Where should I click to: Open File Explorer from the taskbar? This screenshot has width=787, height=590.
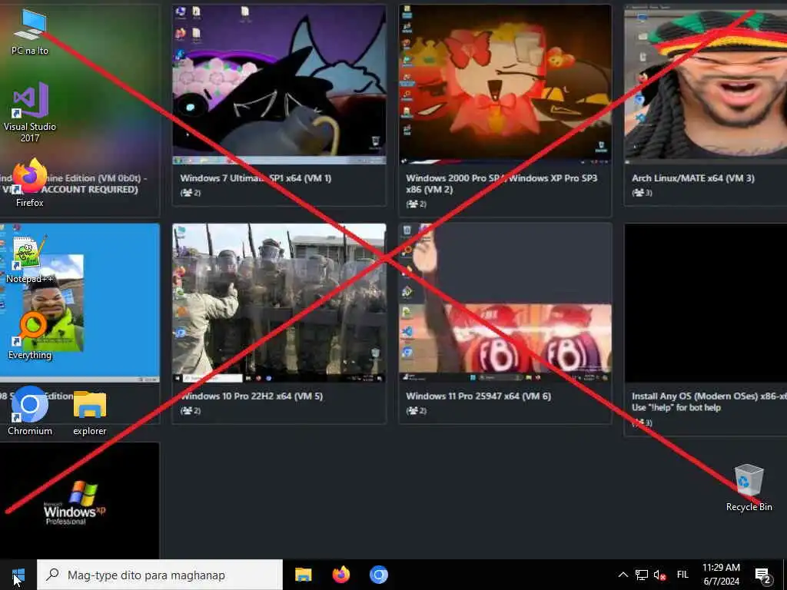coord(303,575)
